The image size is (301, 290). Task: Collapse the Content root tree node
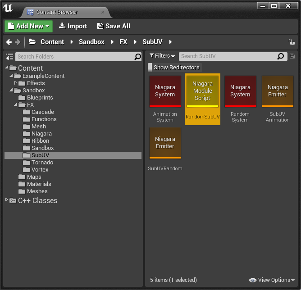pyautogui.click(x=7, y=68)
